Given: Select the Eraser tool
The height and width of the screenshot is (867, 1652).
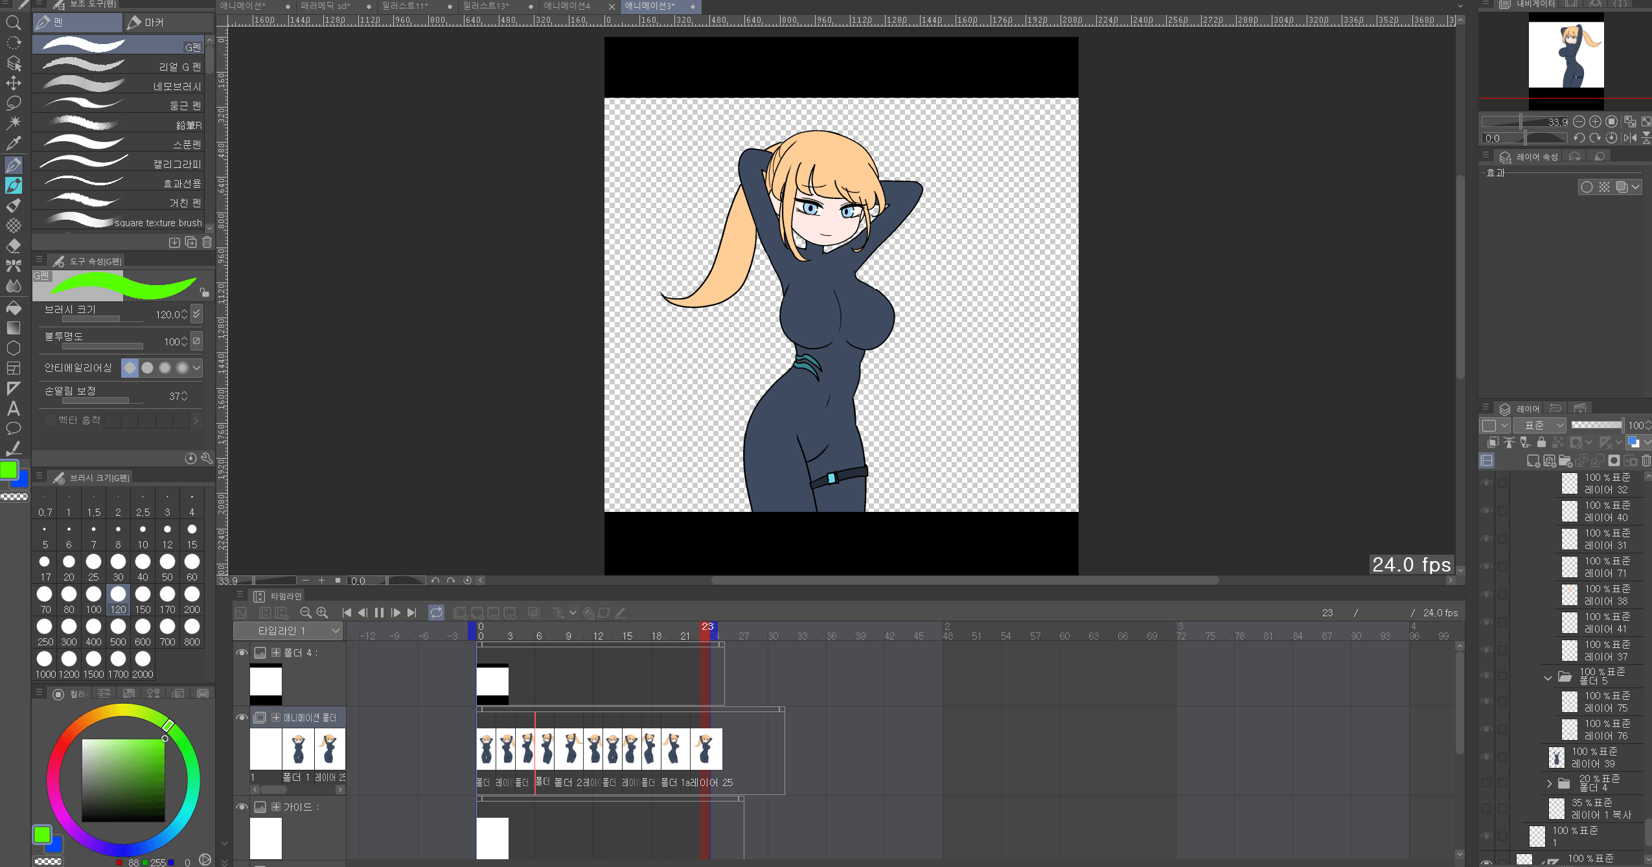Looking at the screenshot, I should (13, 246).
